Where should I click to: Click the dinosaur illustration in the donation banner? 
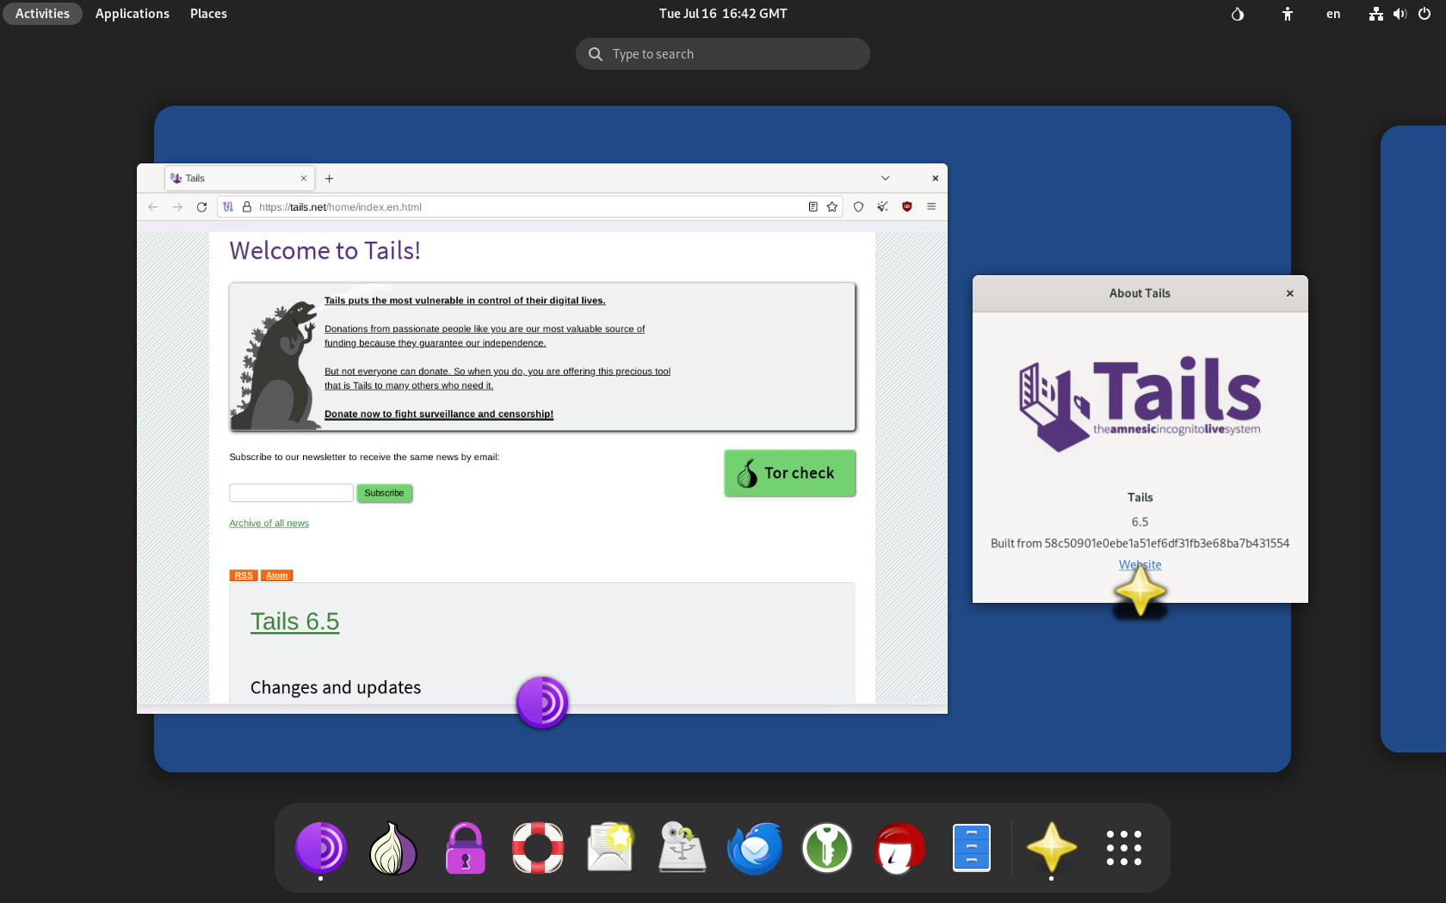tap(276, 365)
